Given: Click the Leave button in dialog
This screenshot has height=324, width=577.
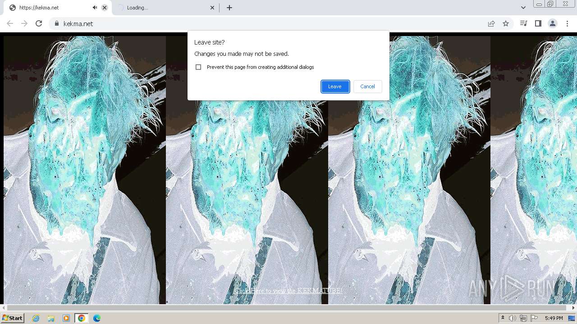Looking at the screenshot, I should coord(335,86).
